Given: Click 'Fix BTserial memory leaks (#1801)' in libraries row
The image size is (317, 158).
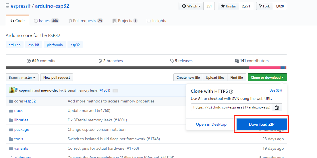Looking at the screenshot, I should click(97, 120).
